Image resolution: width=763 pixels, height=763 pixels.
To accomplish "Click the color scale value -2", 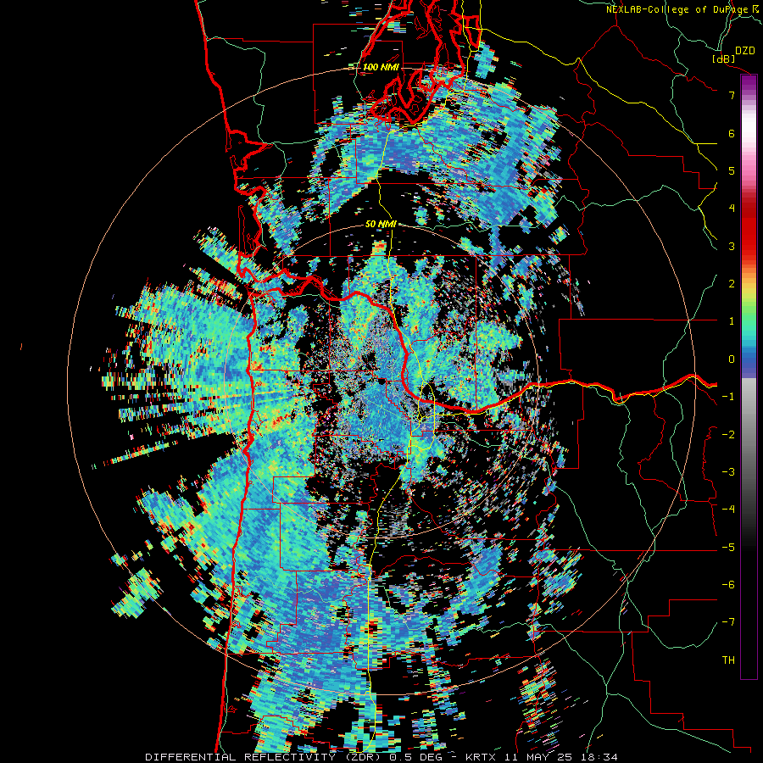I will coord(728,435).
